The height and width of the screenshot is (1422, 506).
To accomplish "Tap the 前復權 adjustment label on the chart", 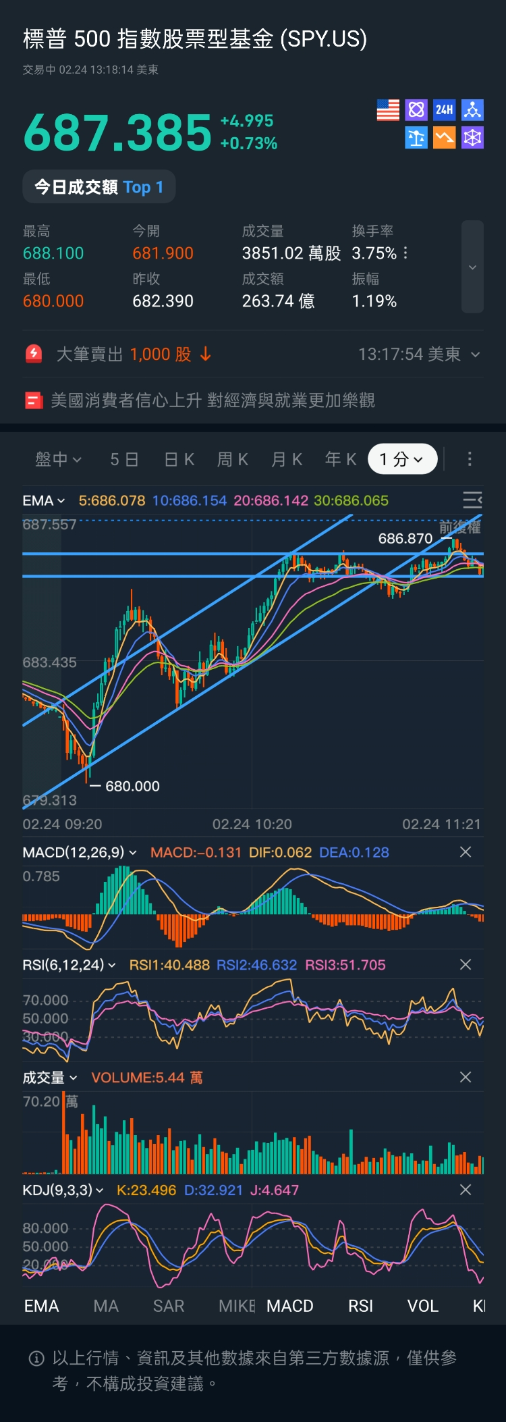I will (460, 527).
